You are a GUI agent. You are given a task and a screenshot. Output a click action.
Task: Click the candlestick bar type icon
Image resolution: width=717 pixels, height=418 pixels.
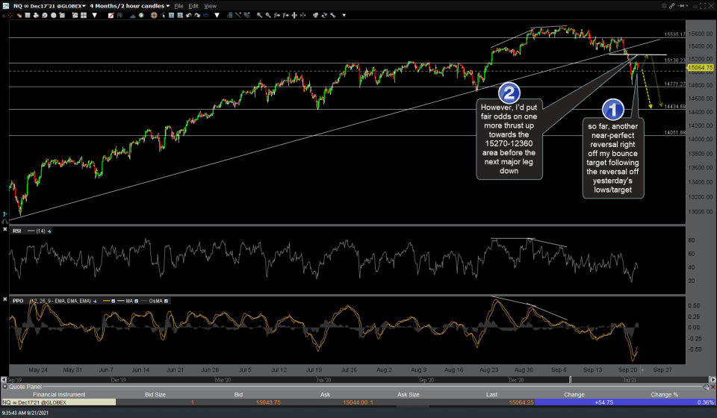coord(119,15)
